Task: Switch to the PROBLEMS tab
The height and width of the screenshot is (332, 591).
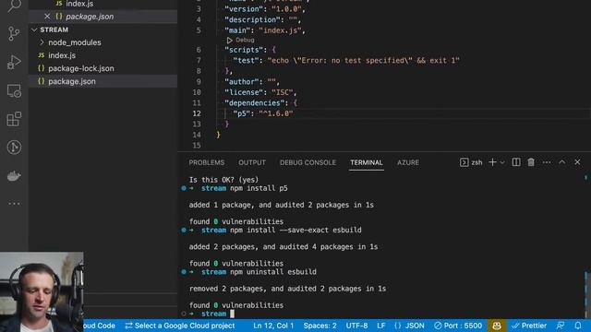Action: coord(207,162)
